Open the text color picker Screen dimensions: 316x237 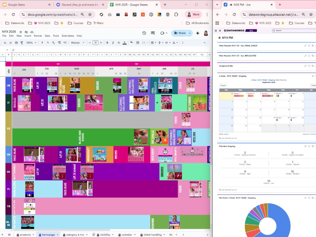[x=125, y=43]
